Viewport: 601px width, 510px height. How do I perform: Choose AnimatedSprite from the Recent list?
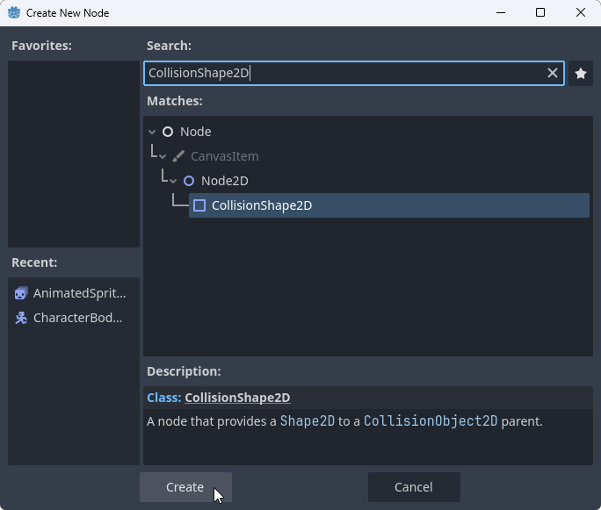[79, 293]
